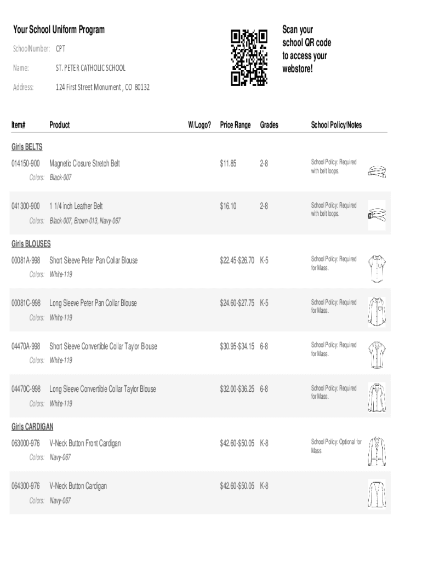The image size is (422, 561).
Task: Click the Price Range column header
Action: point(235,125)
